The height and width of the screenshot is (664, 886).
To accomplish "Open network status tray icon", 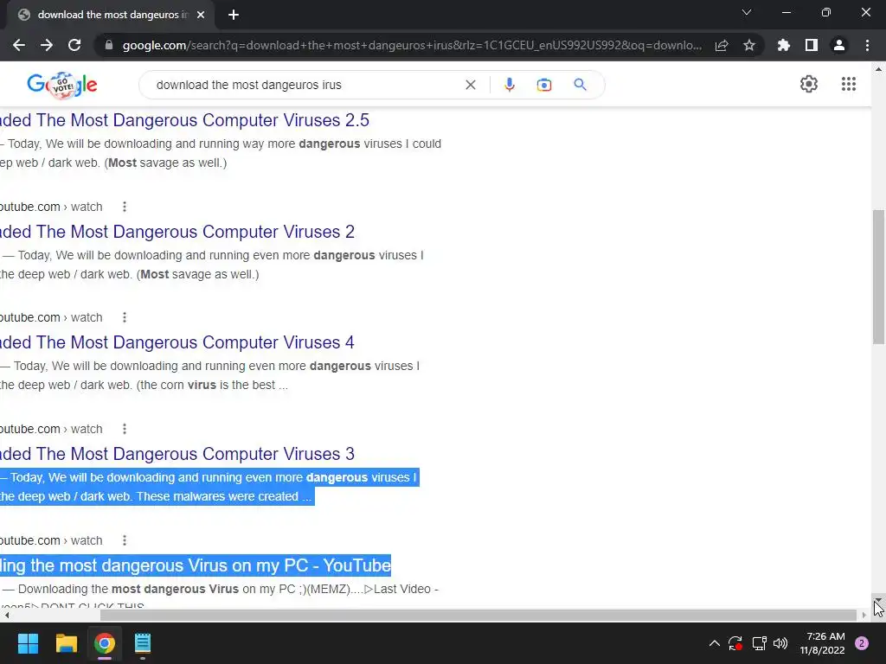I will [x=759, y=643].
